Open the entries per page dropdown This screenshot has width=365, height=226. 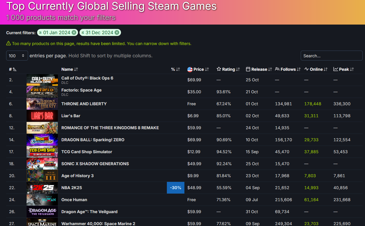click(x=17, y=56)
